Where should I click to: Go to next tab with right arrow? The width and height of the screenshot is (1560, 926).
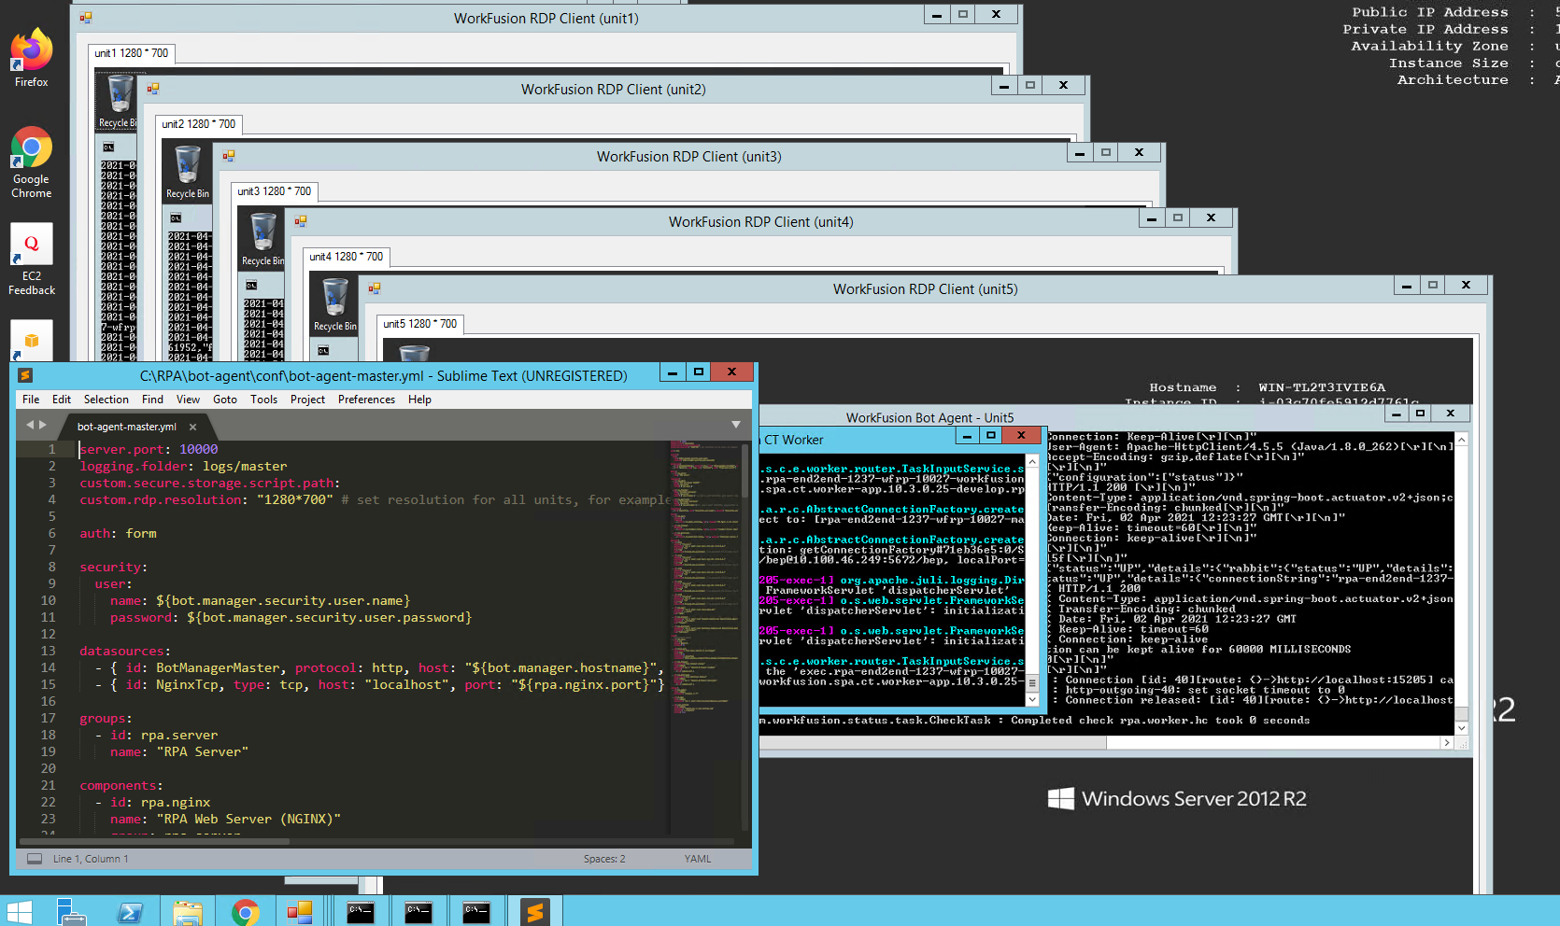click(x=43, y=425)
